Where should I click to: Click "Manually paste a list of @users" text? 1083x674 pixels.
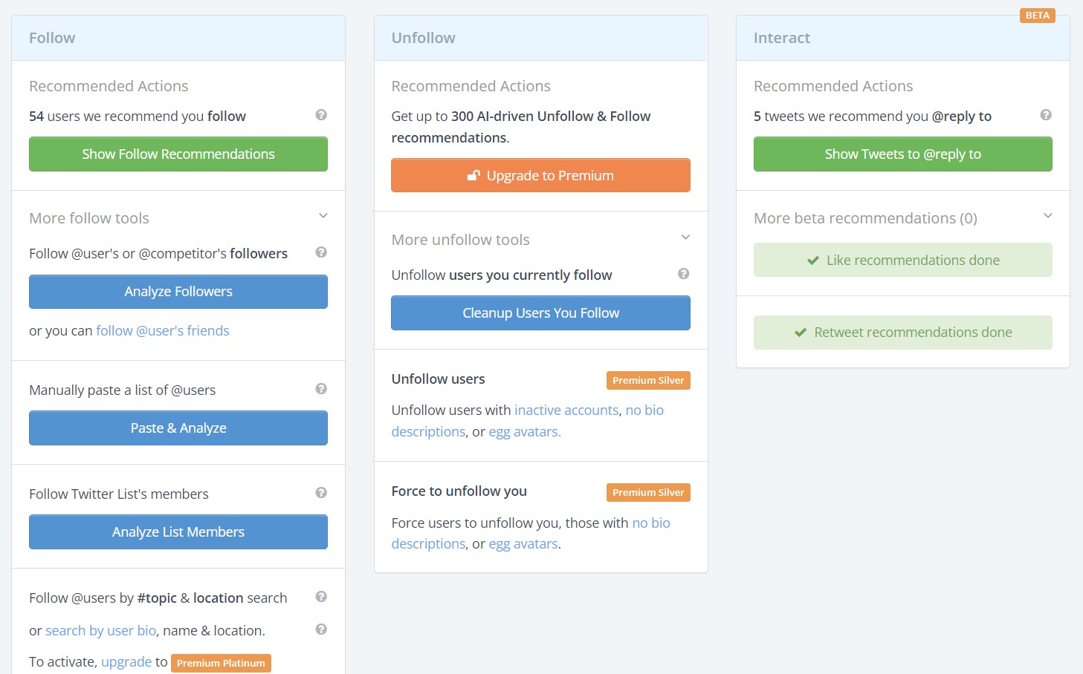pos(122,390)
